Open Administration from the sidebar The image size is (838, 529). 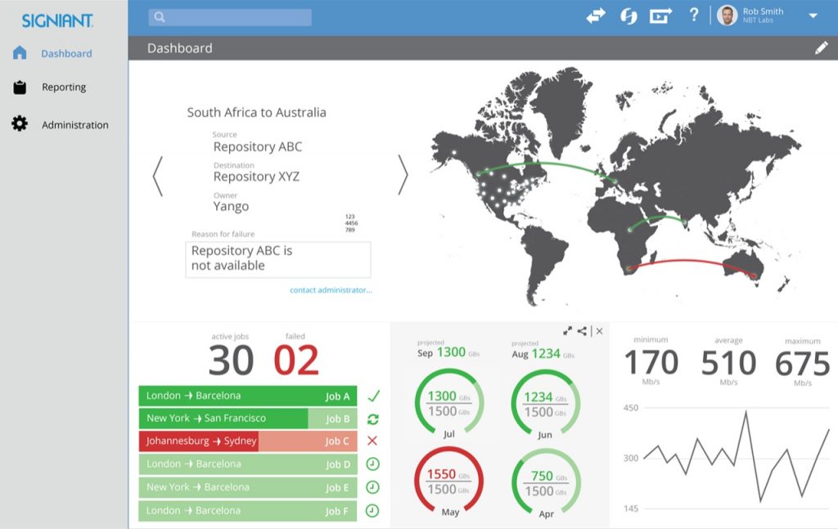point(75,124)
